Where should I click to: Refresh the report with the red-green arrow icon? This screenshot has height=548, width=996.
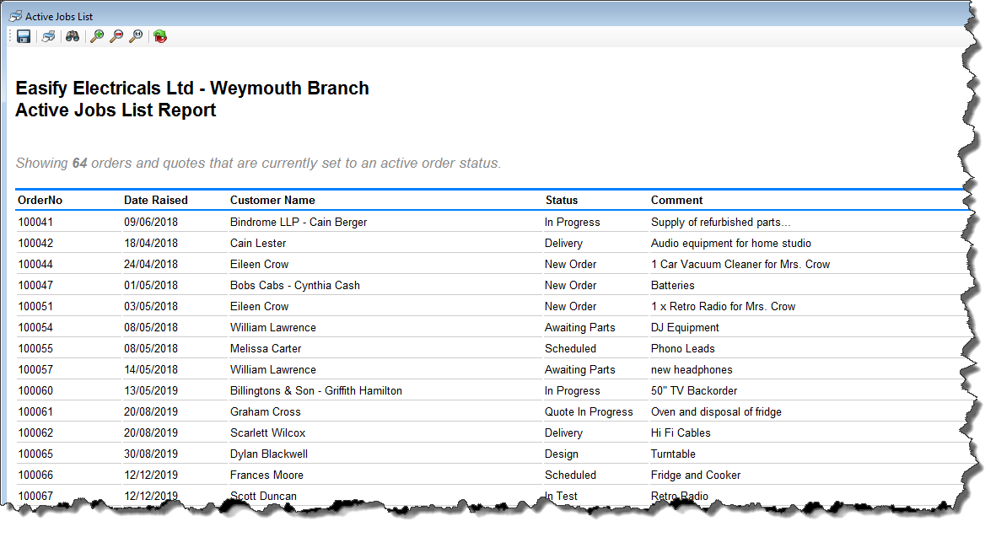(160, 36)
